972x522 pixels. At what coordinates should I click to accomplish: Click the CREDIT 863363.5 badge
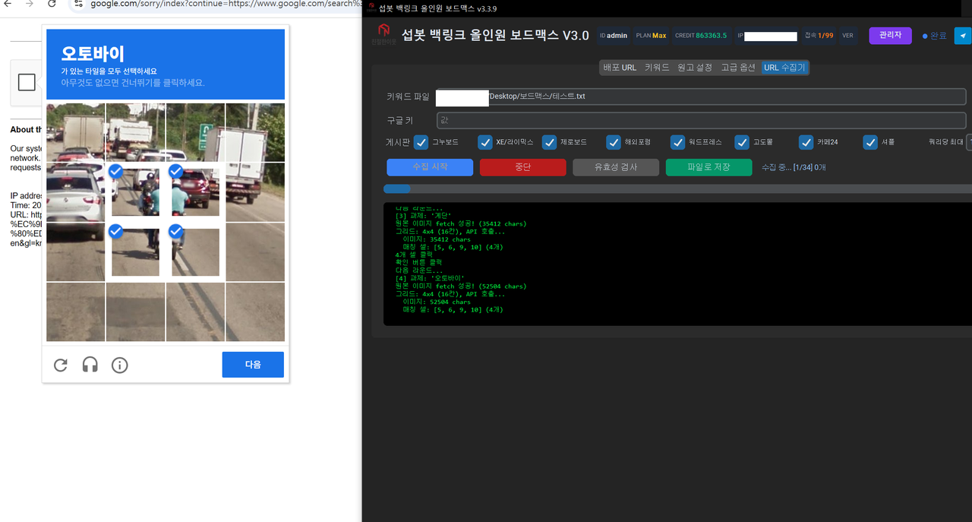point(701,36)
